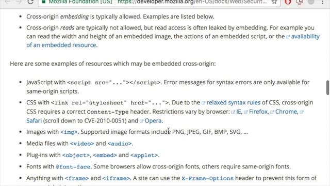Open the relaxed syntax rules link
Screen dimensions: 330x186
coord(233,103)
